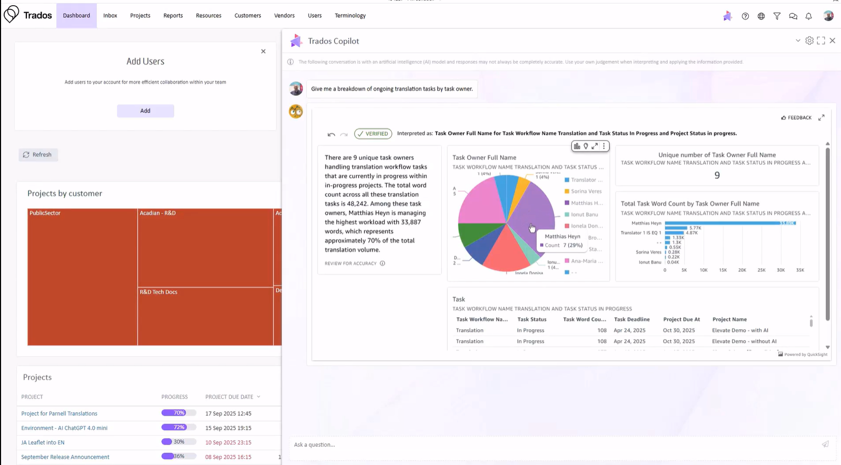The height and width of the screenshot is (465, 841).
Task: Open Environment - AI ChatGPT 4.0 mini project
Action: [x=64, y=428]
